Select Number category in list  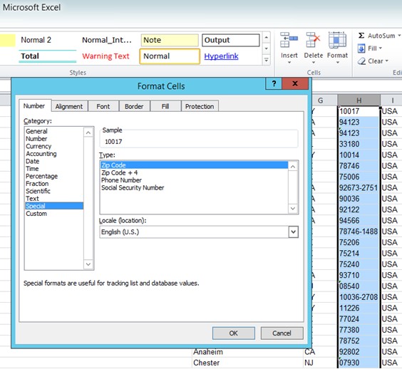pos(54,139)
